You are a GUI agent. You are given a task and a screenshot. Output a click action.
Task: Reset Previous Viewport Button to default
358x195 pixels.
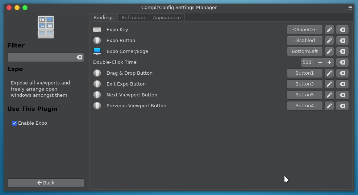click(x=342, y=106)
